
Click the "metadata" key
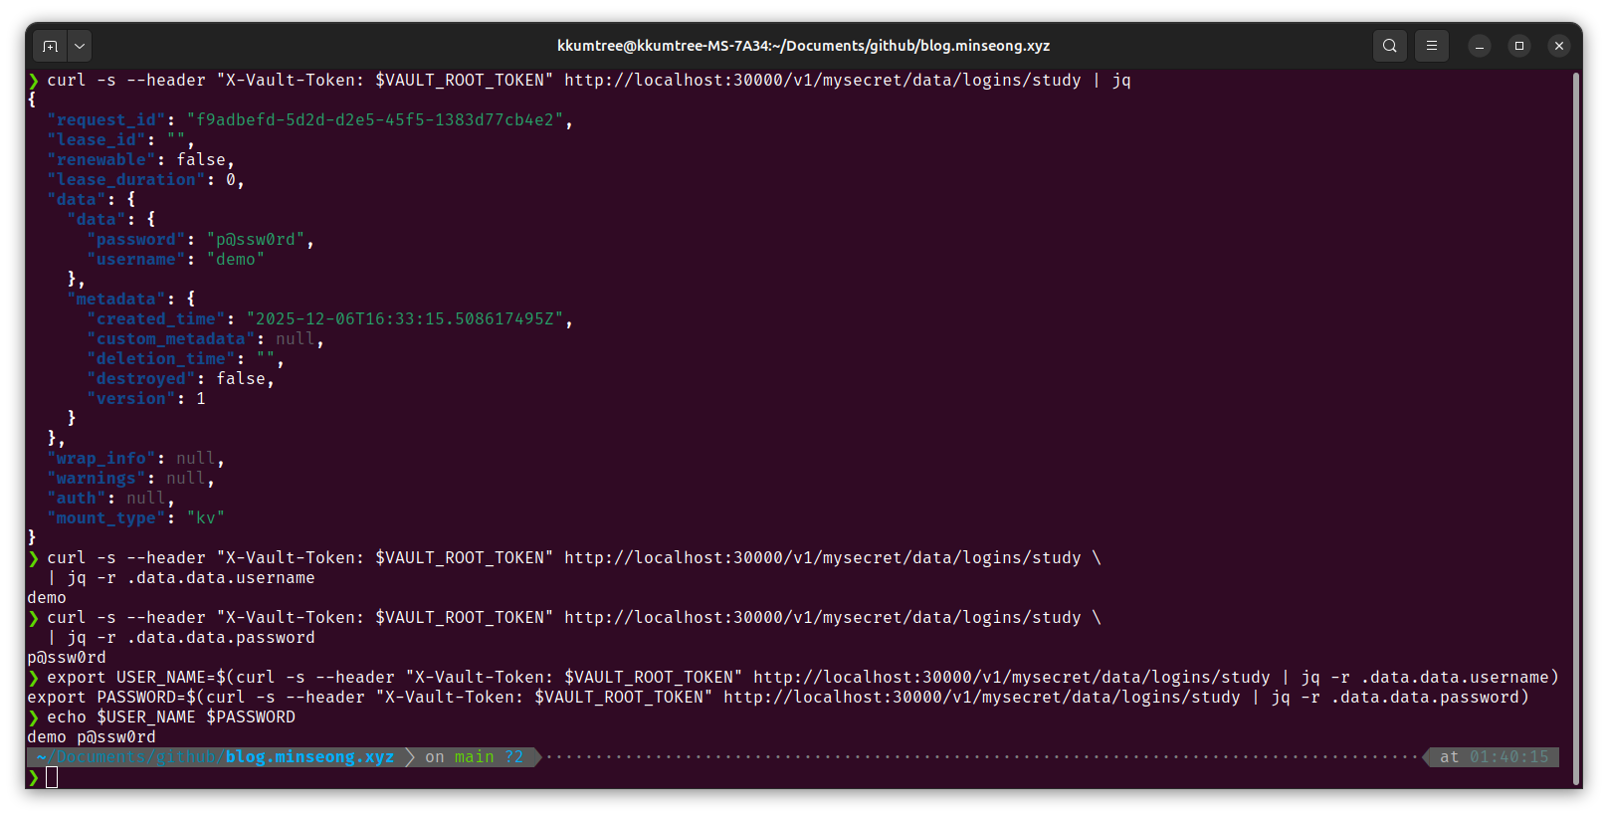point(116,300)
